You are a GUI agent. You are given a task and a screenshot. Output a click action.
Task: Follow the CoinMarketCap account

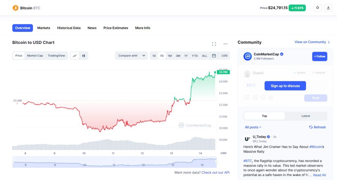click(320, 56)
